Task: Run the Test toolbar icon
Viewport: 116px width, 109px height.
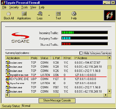Action: click(58, 14)
